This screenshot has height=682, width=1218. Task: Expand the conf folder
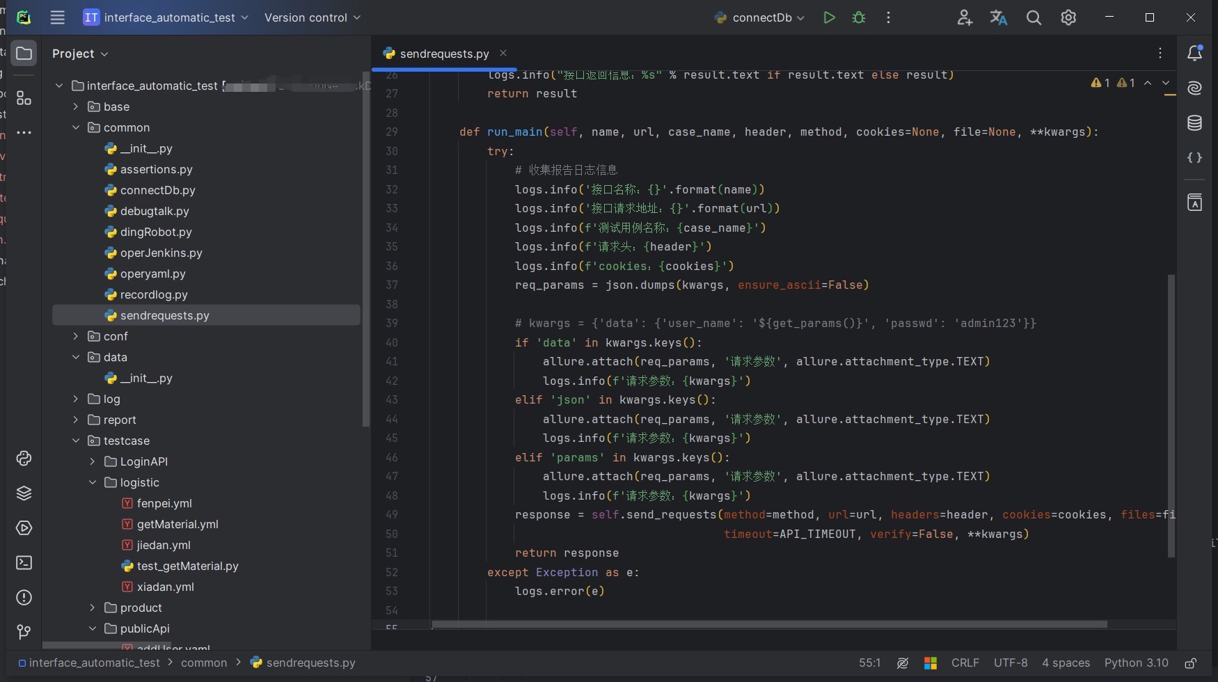tap(76, 336)
